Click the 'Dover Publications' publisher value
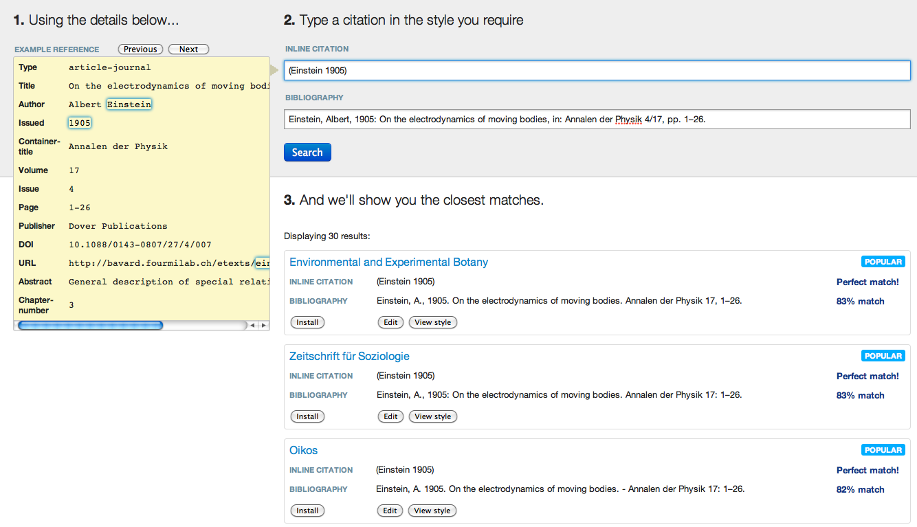The image size is (917, 527). point(118,226)
